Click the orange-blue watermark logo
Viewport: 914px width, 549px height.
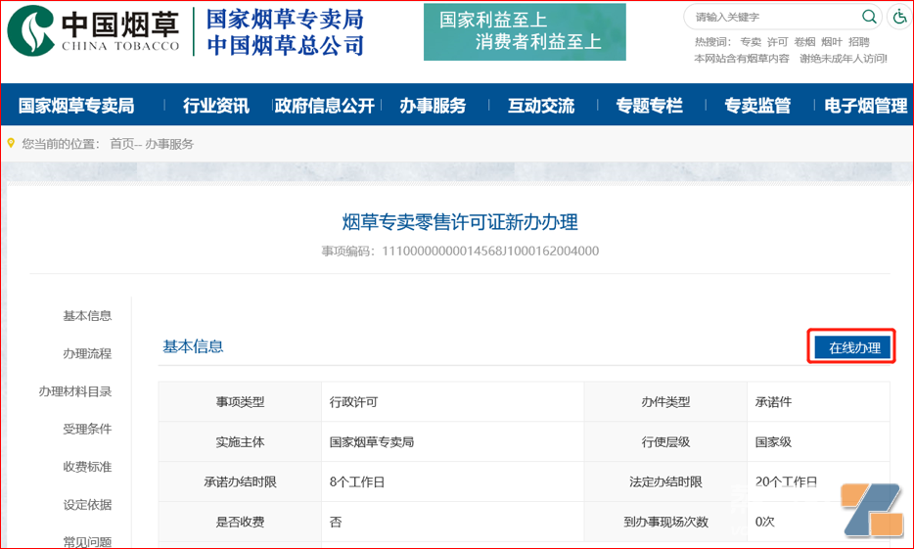(874, 509)
